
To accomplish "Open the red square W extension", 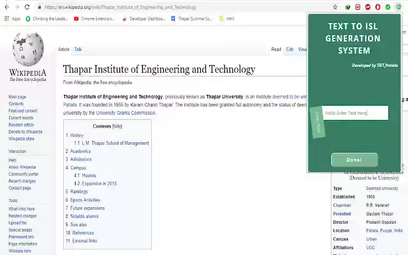I will pyautogui.click(x=358, y=7).
